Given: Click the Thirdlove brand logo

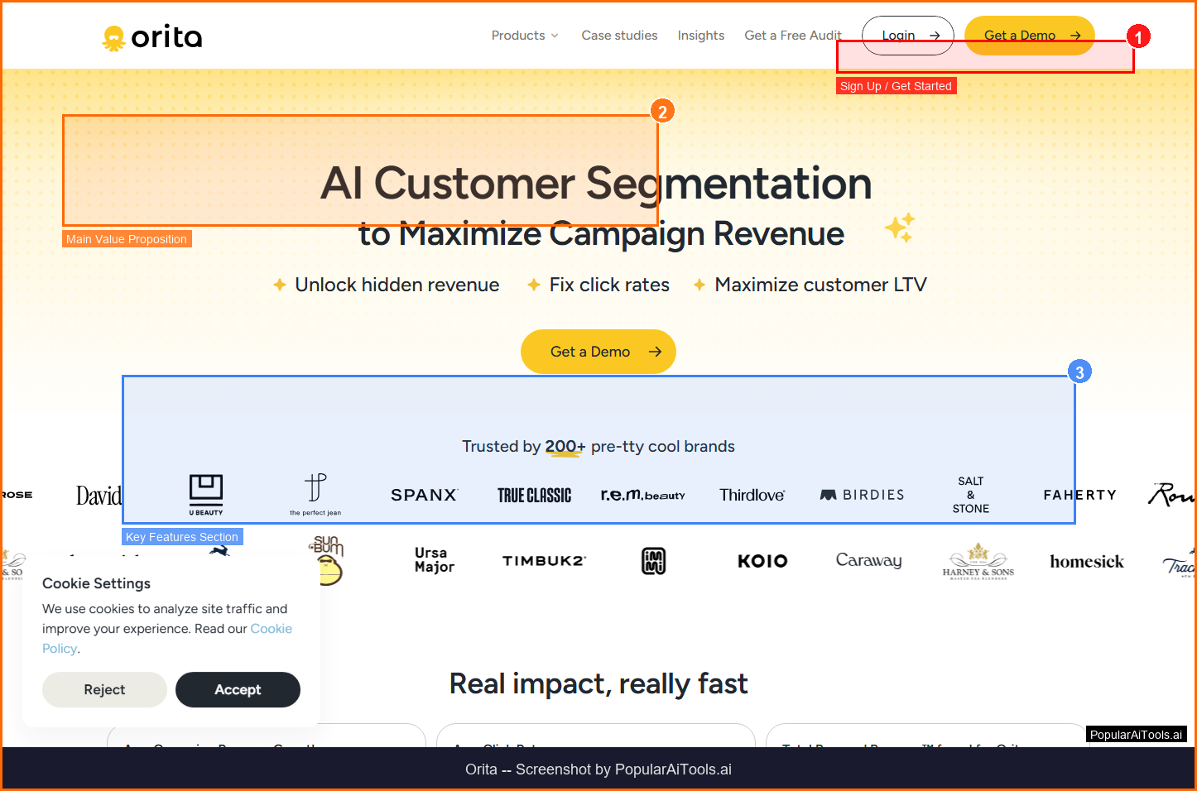Looking at the screenshot, I should pyautogui.click(x=752, y=495).
